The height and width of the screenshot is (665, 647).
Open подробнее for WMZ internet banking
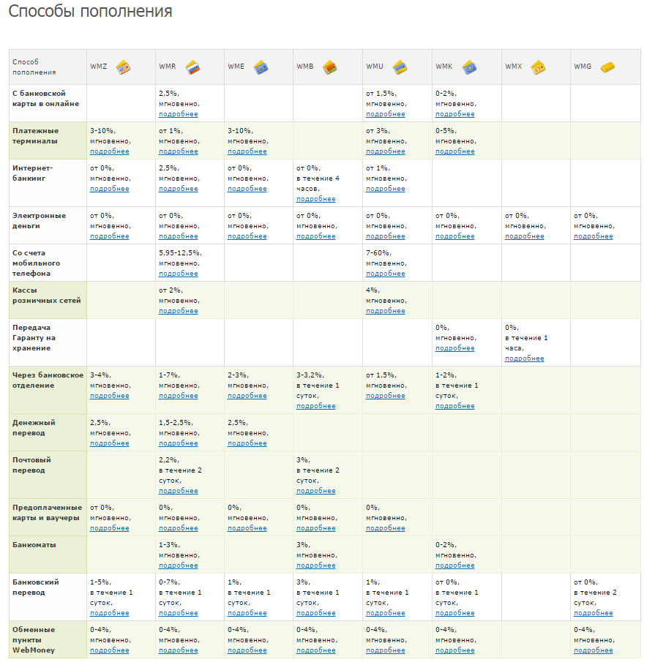click(x=110, y=189)
